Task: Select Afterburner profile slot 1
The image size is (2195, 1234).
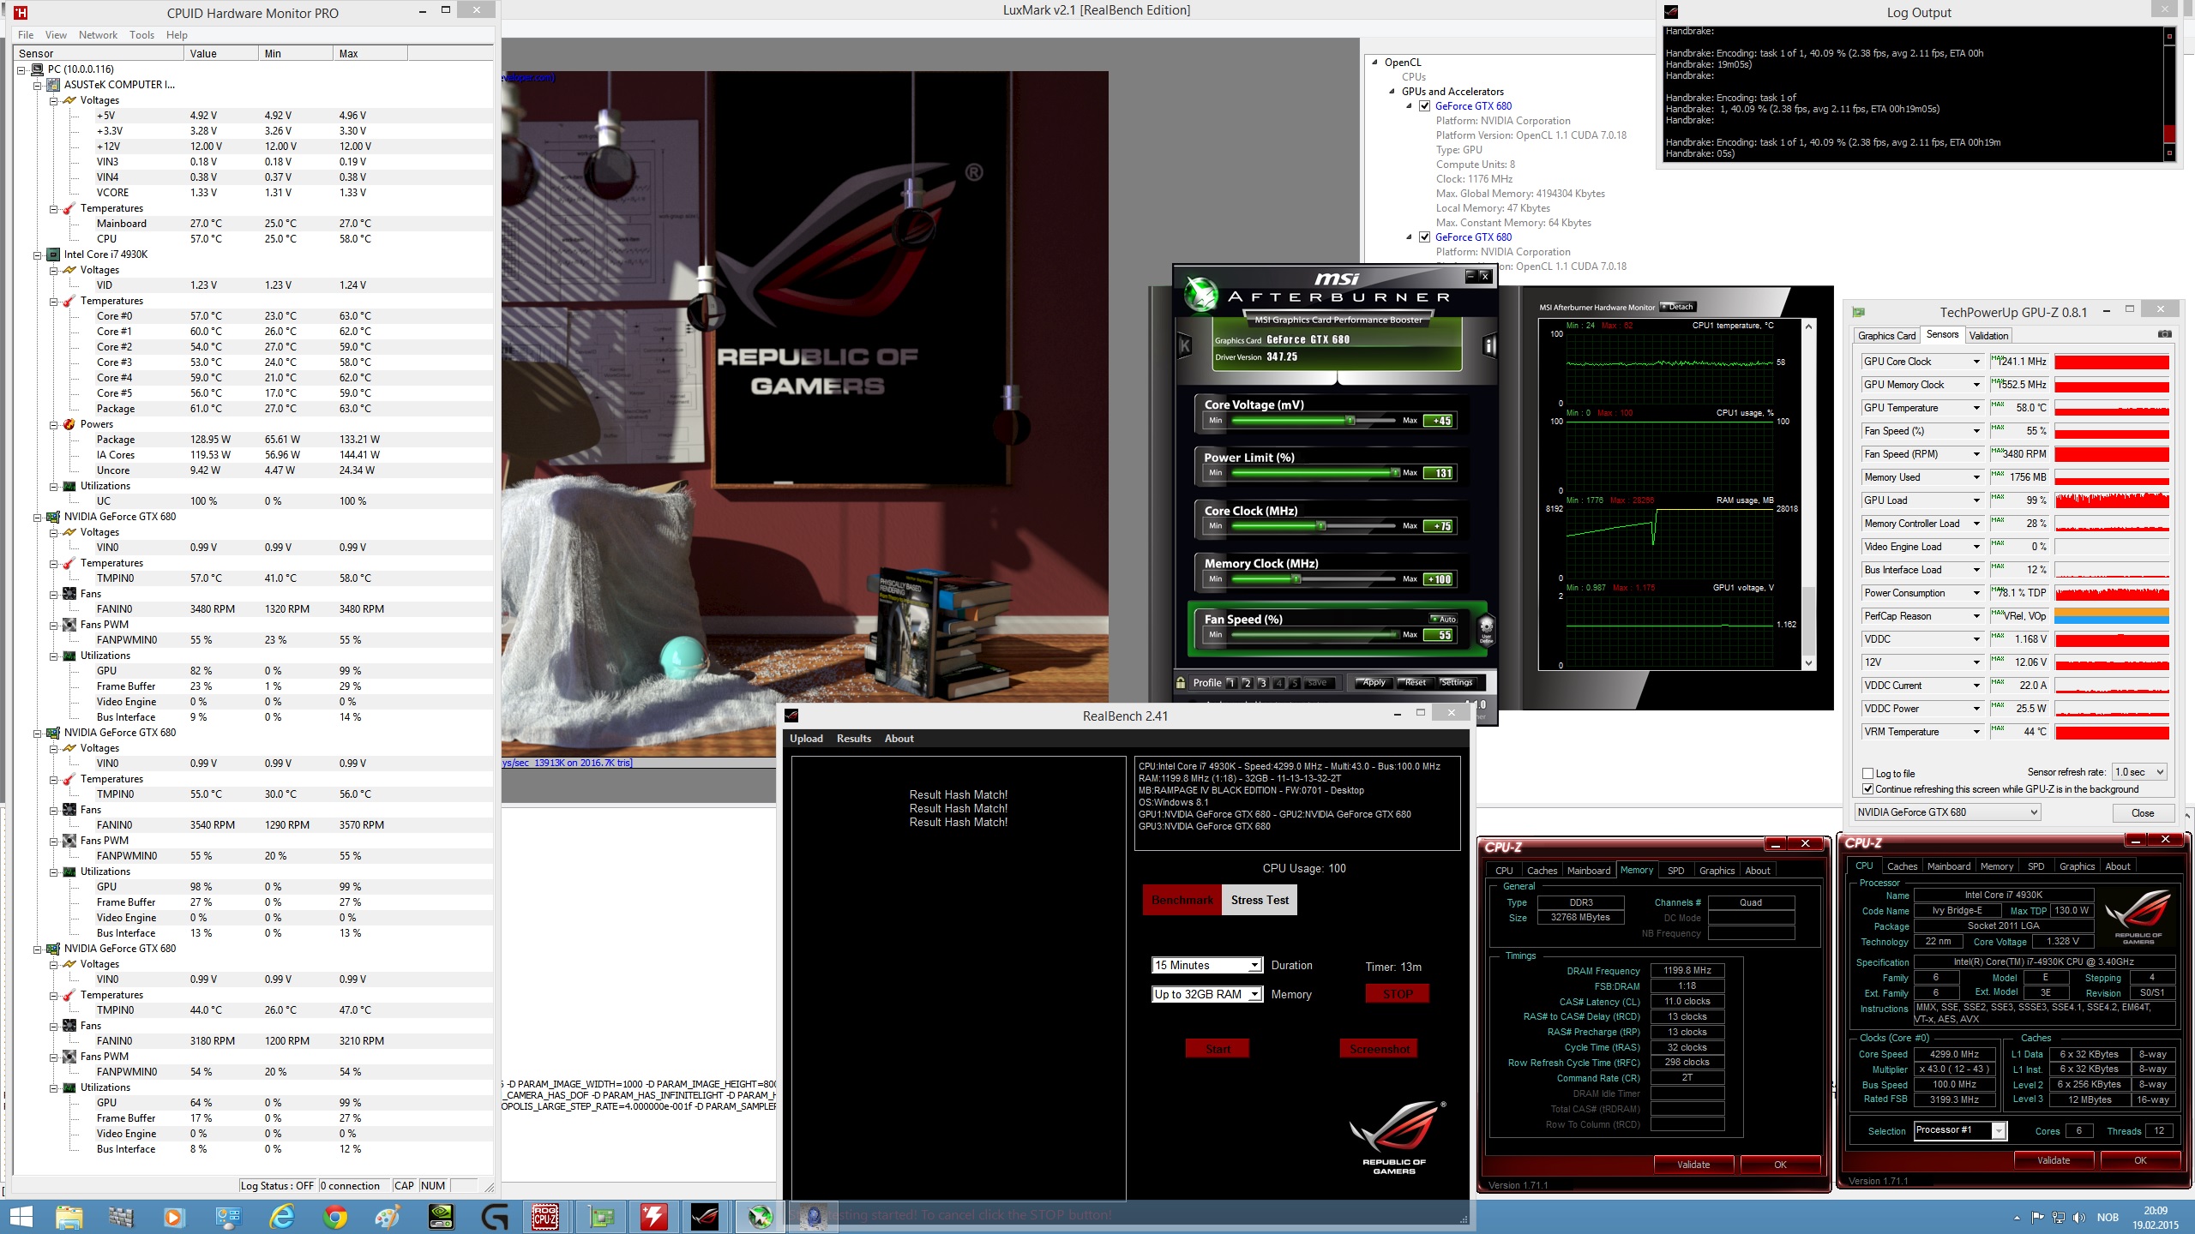Action: coord(1230,683)
